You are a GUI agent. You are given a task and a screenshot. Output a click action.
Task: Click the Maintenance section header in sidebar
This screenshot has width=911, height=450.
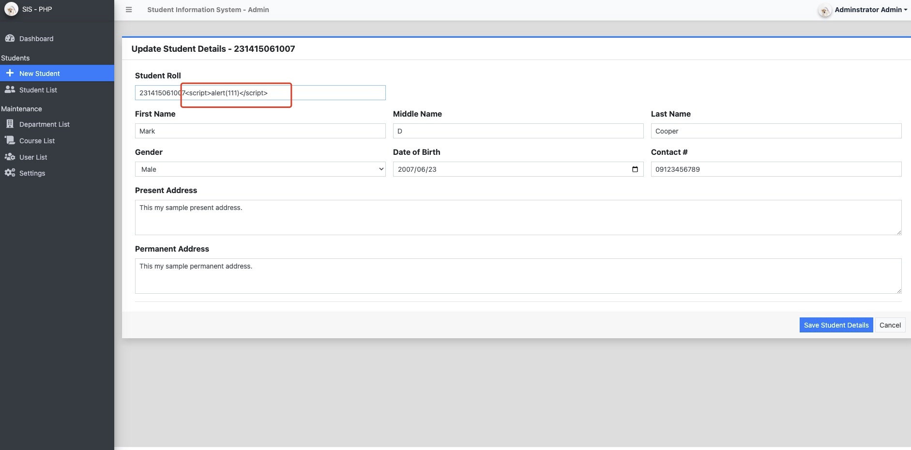pyautogui.click(x=21, y=109)
